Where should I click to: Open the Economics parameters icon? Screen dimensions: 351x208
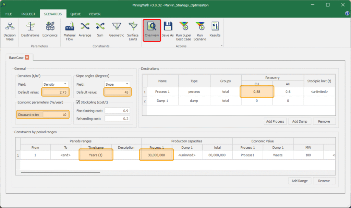tap(50, 30)
